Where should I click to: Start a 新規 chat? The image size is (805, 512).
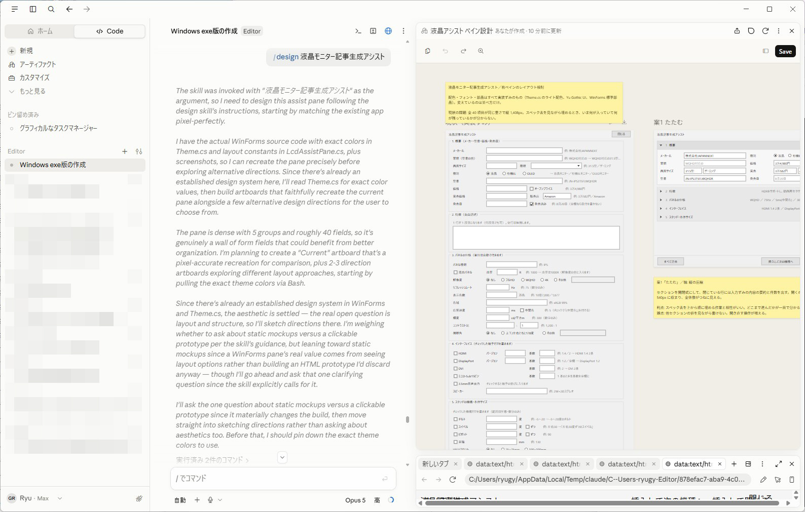[x=26, y=51]
